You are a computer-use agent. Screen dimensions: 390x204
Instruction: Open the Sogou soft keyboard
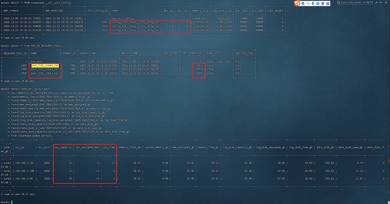tap(318, 3)
